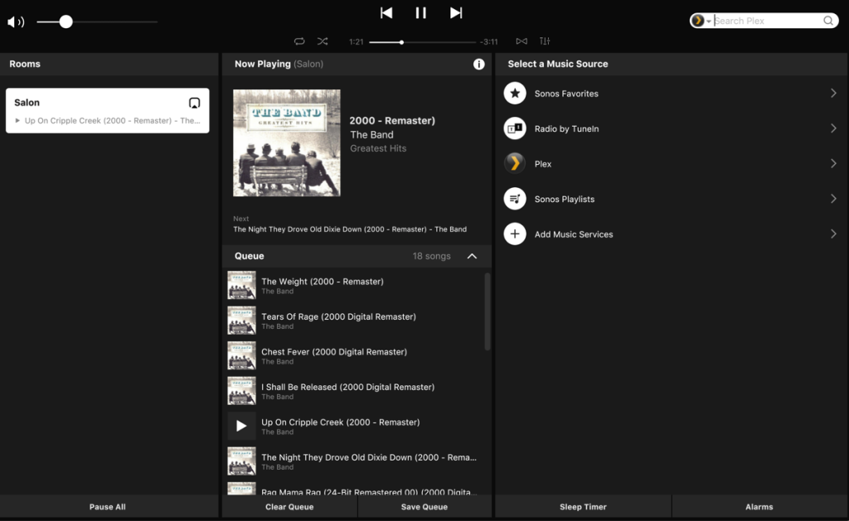Click the Greatest Hits album cover
Screen dimensions: 849x521
286,142
